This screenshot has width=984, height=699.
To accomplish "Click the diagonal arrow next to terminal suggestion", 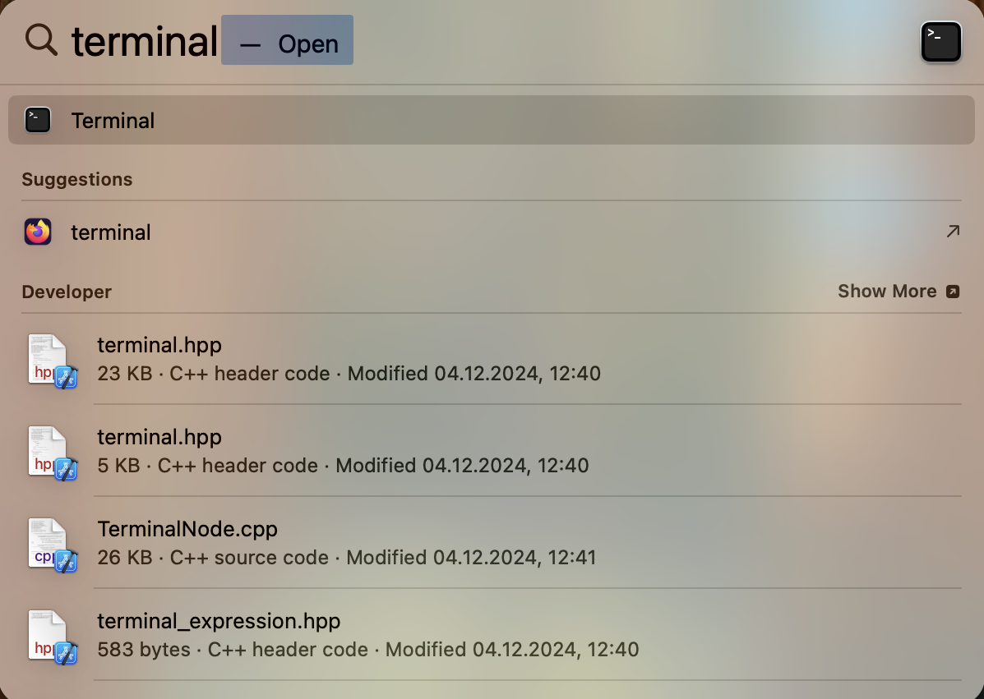I will click(x=953, y=232).
